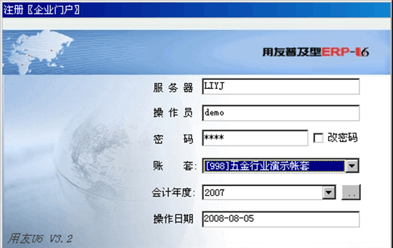This screenshot has width=393, height=248.
Task: Click the 用友U6 V3.2 version text
Action: tap(40, 238)
